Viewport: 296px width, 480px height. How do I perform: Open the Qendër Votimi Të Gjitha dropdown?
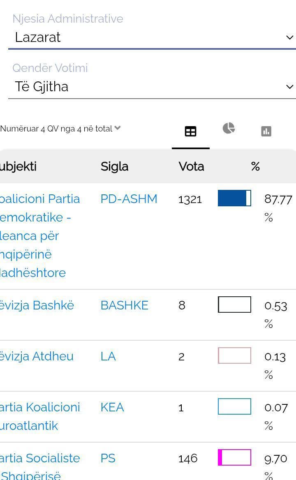coord(151,87)
